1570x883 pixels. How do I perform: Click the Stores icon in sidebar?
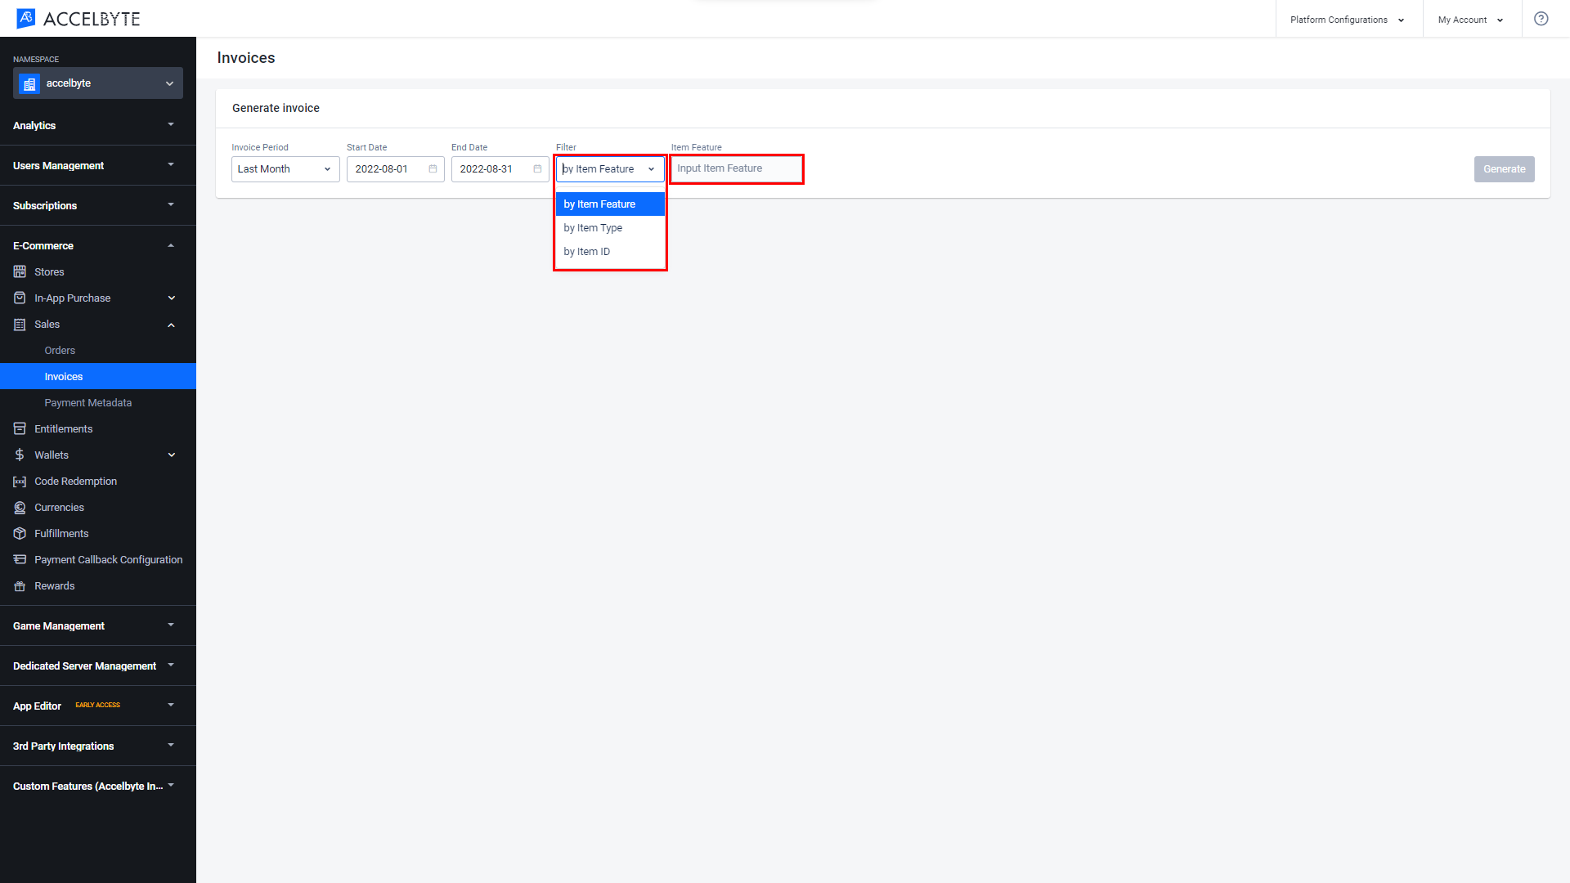(20, 271)
